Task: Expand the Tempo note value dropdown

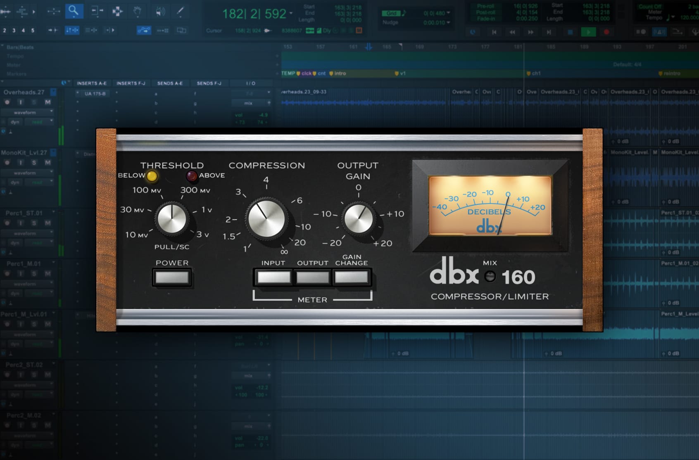Action: click(x=673, y=17)
